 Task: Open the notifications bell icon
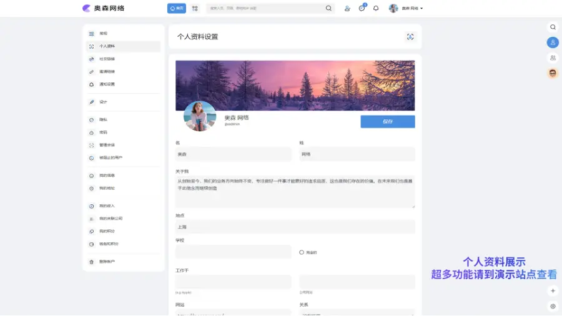pos(376,8)
